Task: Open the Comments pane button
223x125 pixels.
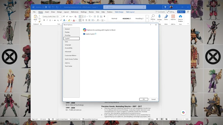Action: [160, 12]
